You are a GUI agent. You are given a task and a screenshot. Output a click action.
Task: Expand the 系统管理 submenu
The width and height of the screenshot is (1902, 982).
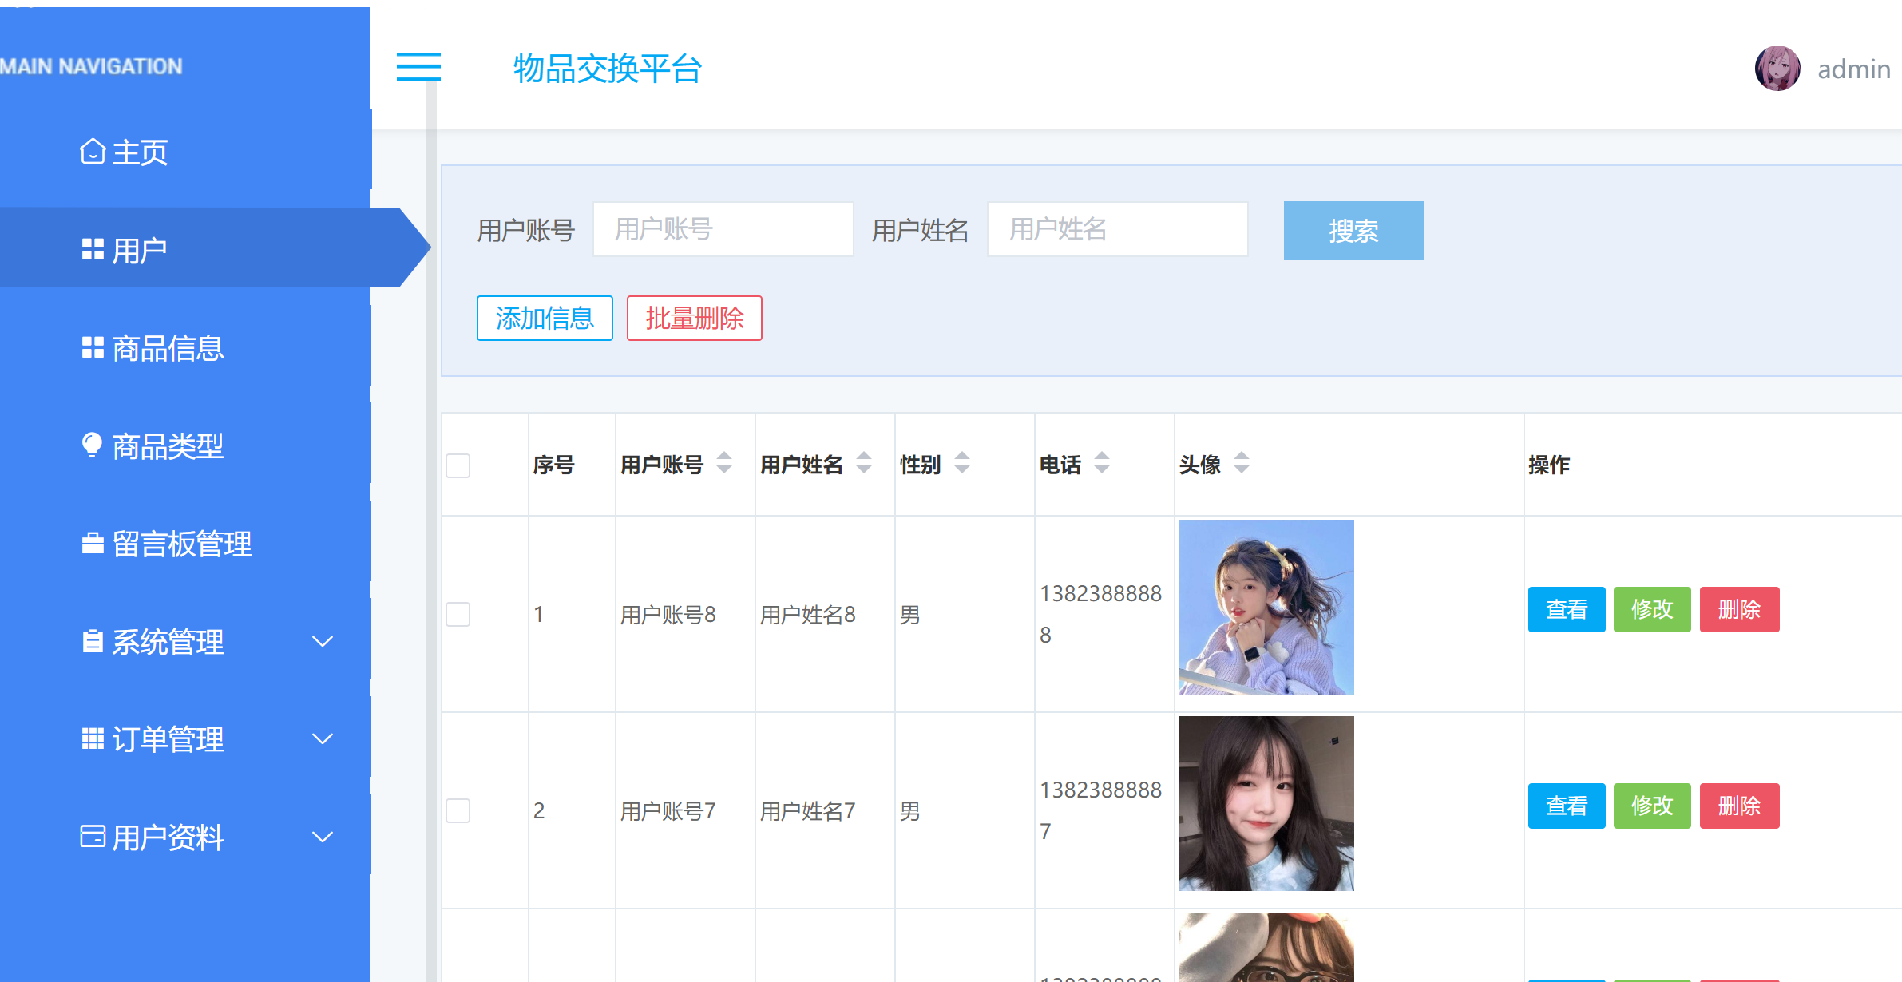[x=323, y=641]
